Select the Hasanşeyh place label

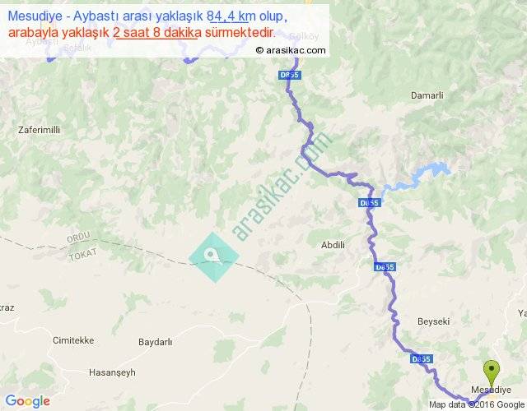pos(112,372)
